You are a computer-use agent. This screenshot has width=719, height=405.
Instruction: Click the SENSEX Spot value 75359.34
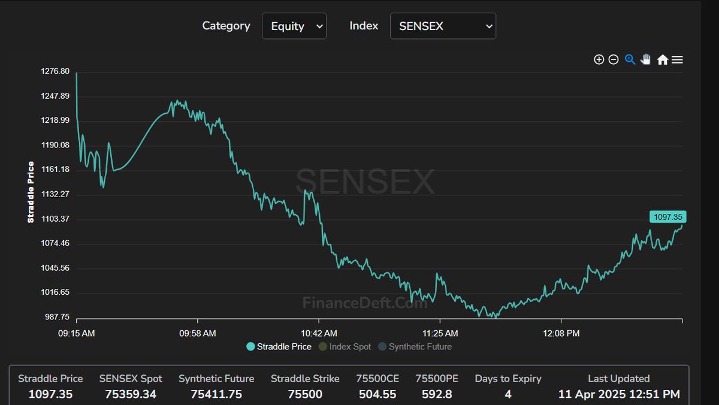coord(131,394)
